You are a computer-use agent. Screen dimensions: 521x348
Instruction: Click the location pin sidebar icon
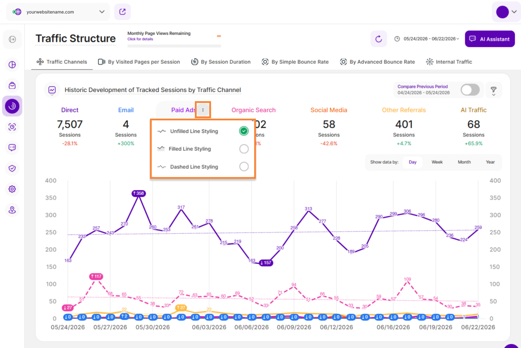tap(12, 210)
